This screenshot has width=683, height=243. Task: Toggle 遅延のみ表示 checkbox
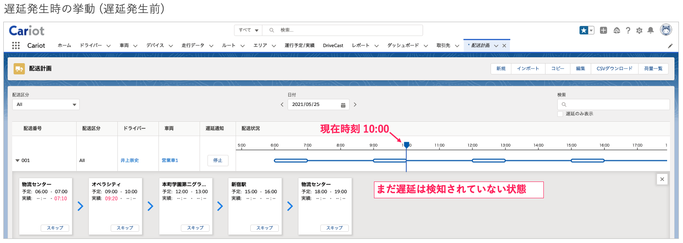tap(560, 114)
